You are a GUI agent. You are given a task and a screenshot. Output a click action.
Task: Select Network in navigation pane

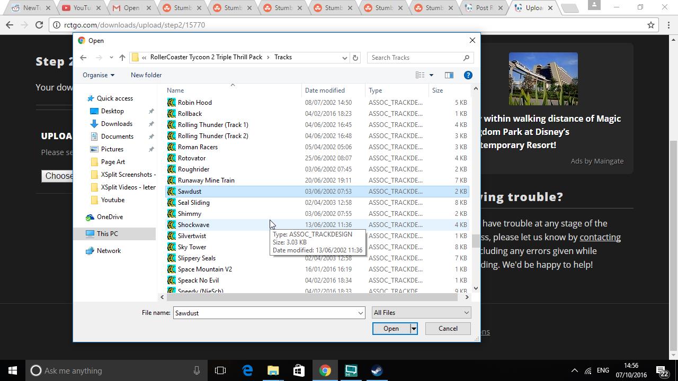click(109, 251)
